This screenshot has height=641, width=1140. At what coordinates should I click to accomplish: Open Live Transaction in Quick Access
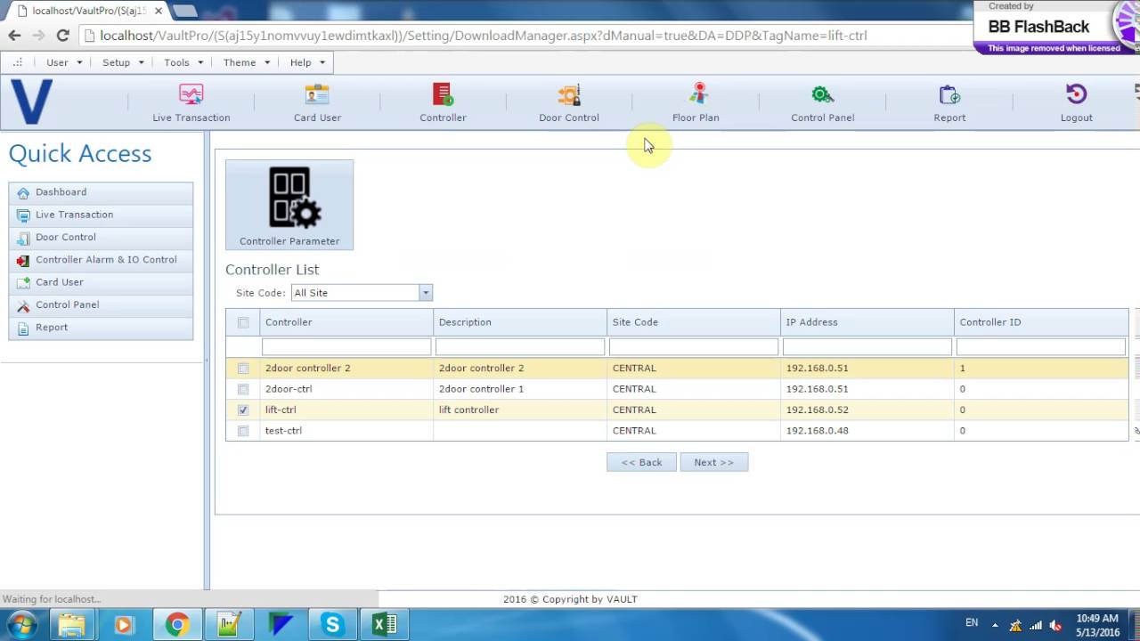coord(101,215)
